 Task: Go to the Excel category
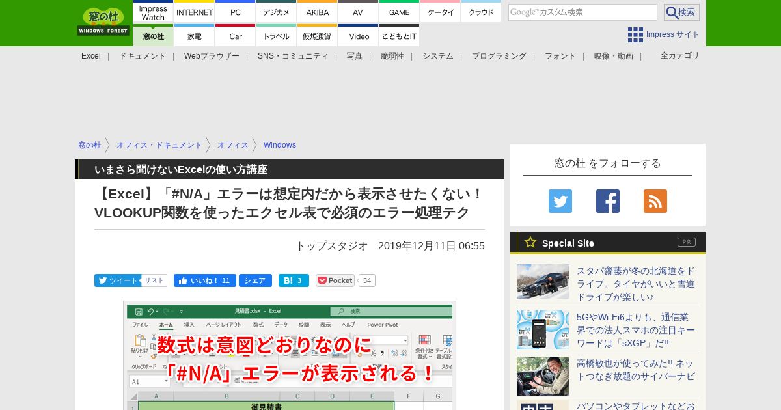(x=91, y=56)
